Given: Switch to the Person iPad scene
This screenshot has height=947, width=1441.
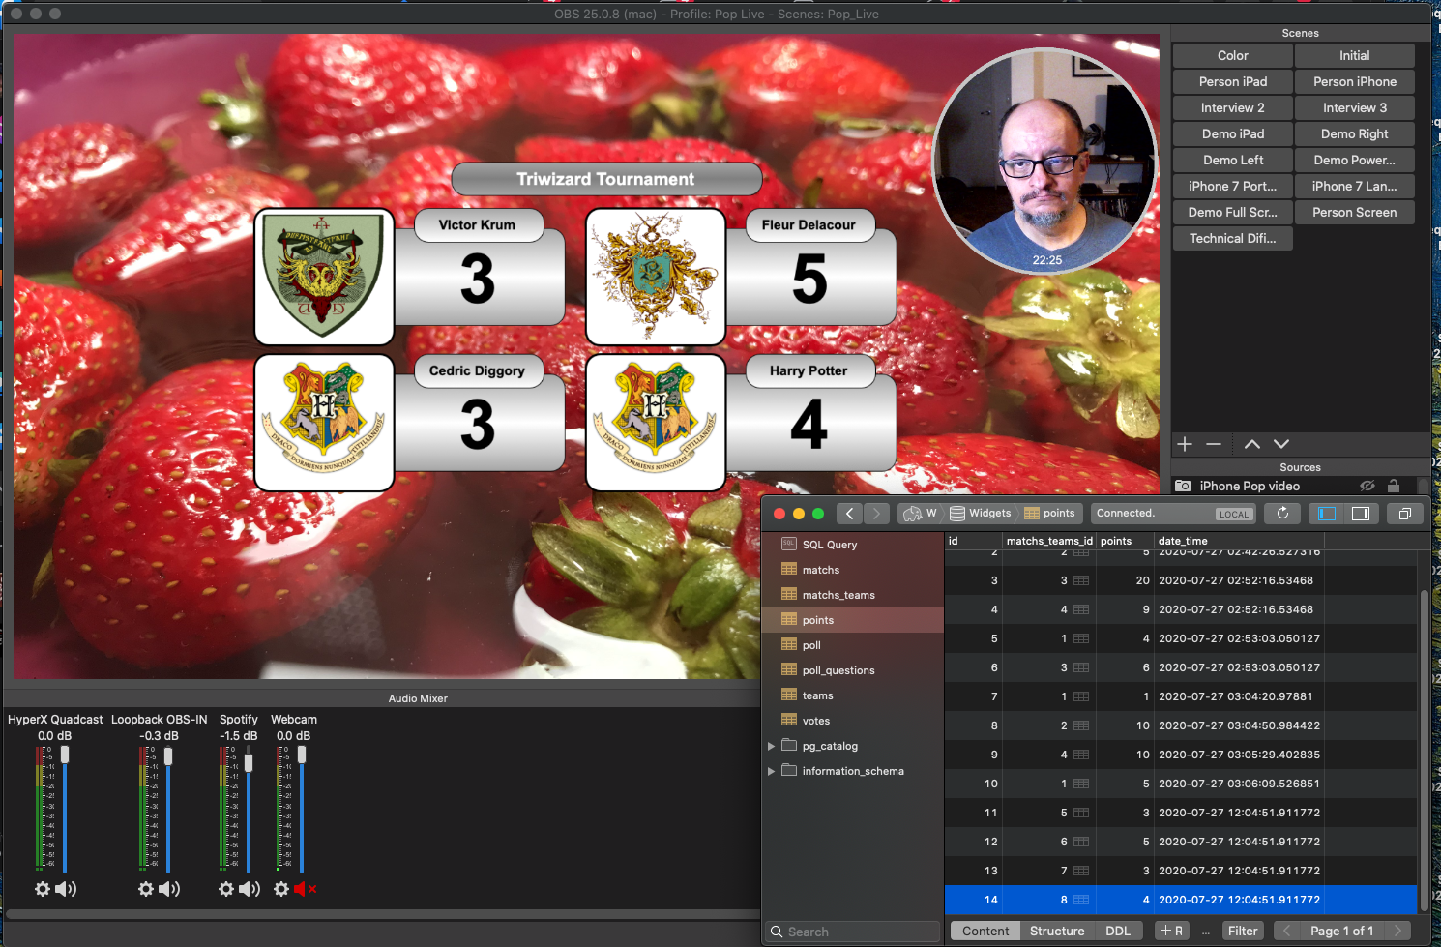Looking at the screenshot, I should tap(1233, 82).
